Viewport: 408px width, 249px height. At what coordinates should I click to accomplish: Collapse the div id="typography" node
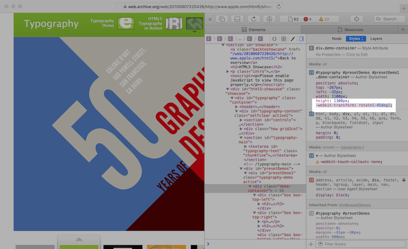click(232, 98)
